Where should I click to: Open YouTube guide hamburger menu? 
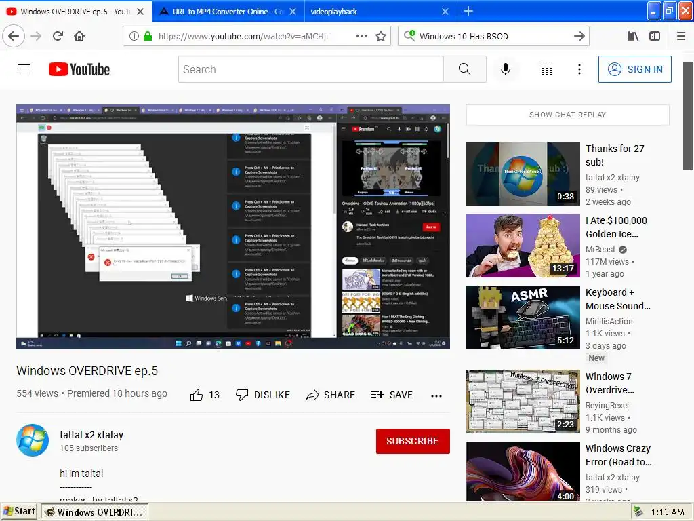pyautogui.click(x=24, y=69)
